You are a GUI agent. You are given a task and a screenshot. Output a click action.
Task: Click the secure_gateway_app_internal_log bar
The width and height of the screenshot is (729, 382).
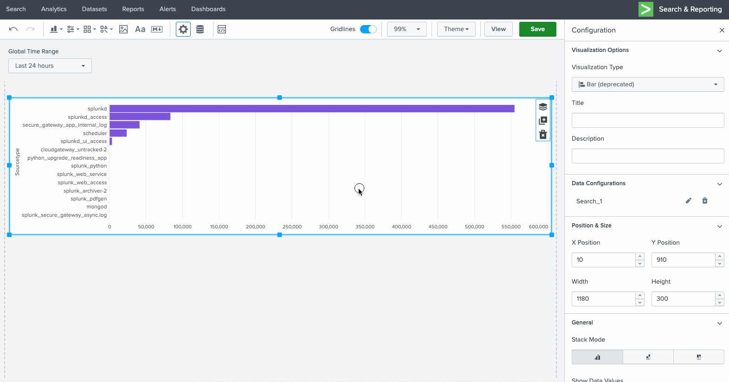coord(124,125)
